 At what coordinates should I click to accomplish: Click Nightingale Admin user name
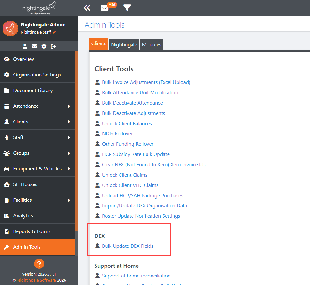[43, 24]
